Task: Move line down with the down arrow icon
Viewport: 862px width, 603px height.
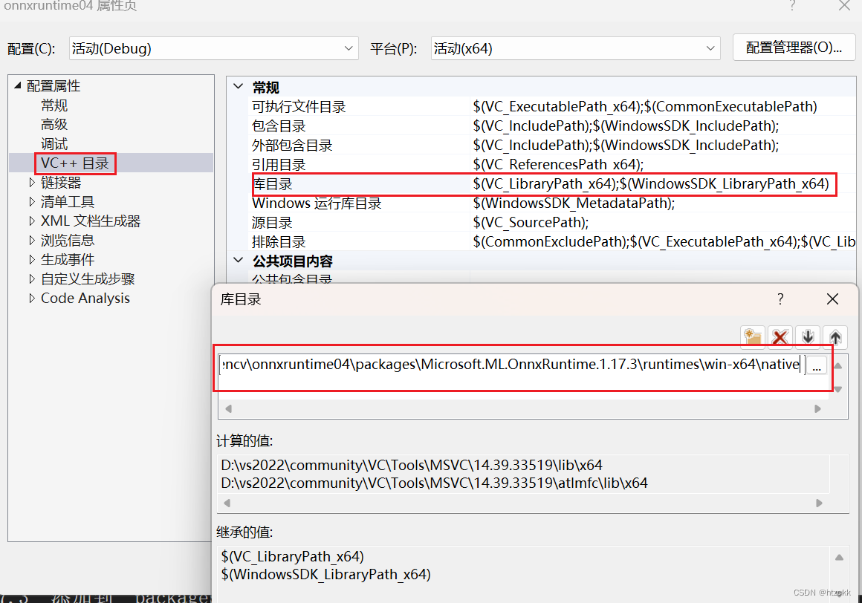Action: (808, 336)
